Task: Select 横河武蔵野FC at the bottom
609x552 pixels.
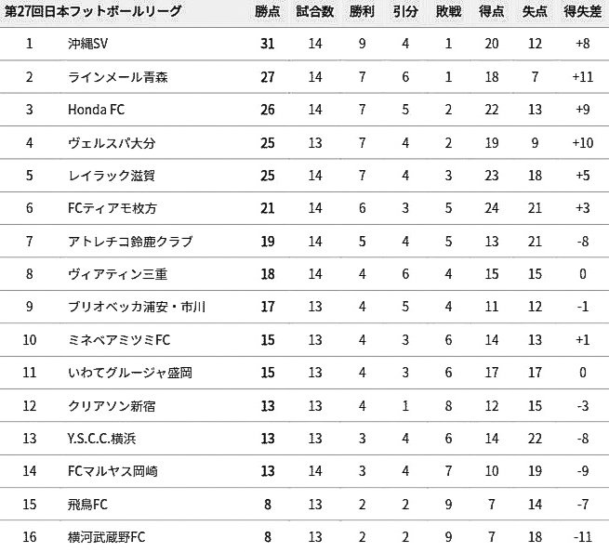Action: (x=106, y=537)
